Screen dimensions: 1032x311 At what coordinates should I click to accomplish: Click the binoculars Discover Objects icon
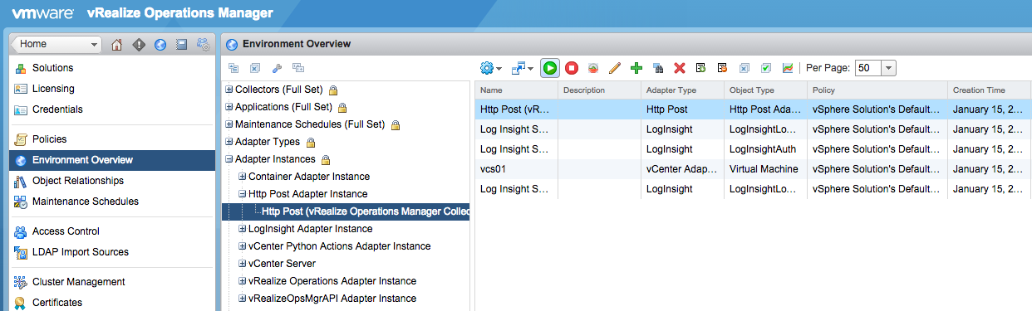click(x=658, y=68)
